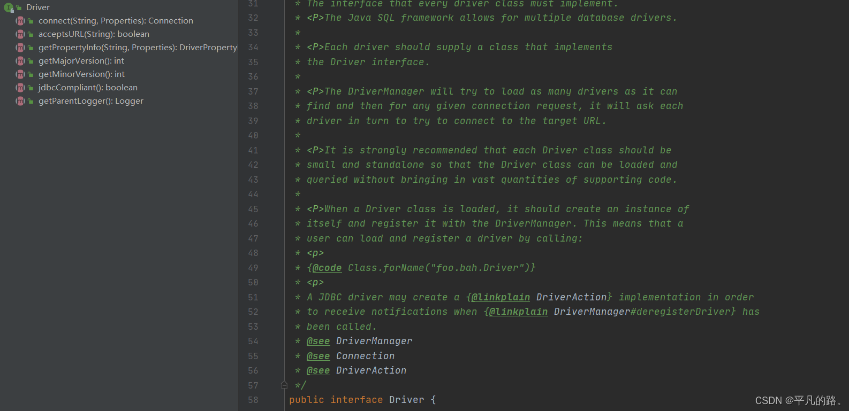This screenshot has height=411, width=849.
Task: Click method icon of getParentLogger()
Action: 20,101
